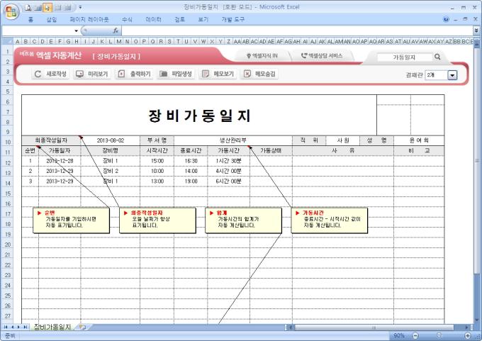Select the 사원 position cell
This screenshot has width=482, height=341.
pyautogui.click(x=343, y=140)
